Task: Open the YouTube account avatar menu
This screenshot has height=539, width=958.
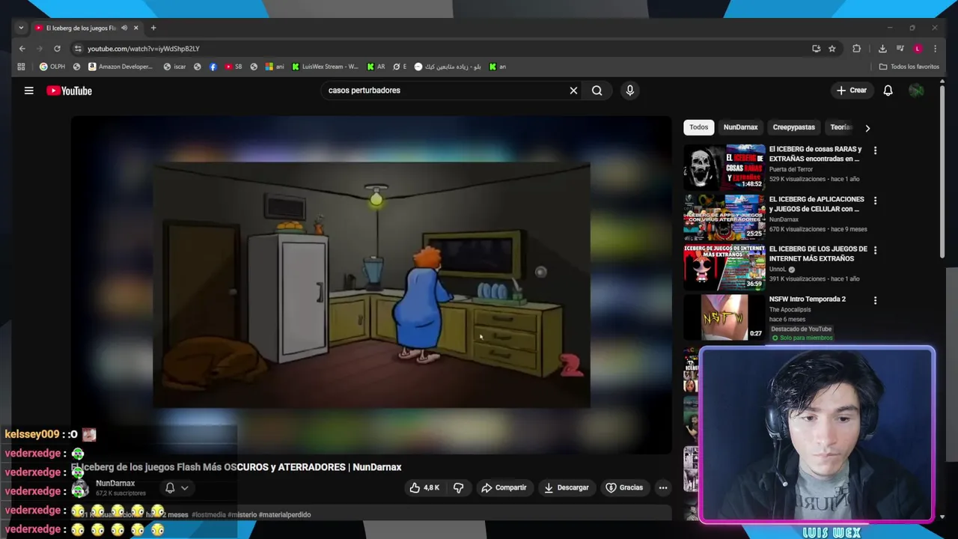Action: (x=916, y=91)
